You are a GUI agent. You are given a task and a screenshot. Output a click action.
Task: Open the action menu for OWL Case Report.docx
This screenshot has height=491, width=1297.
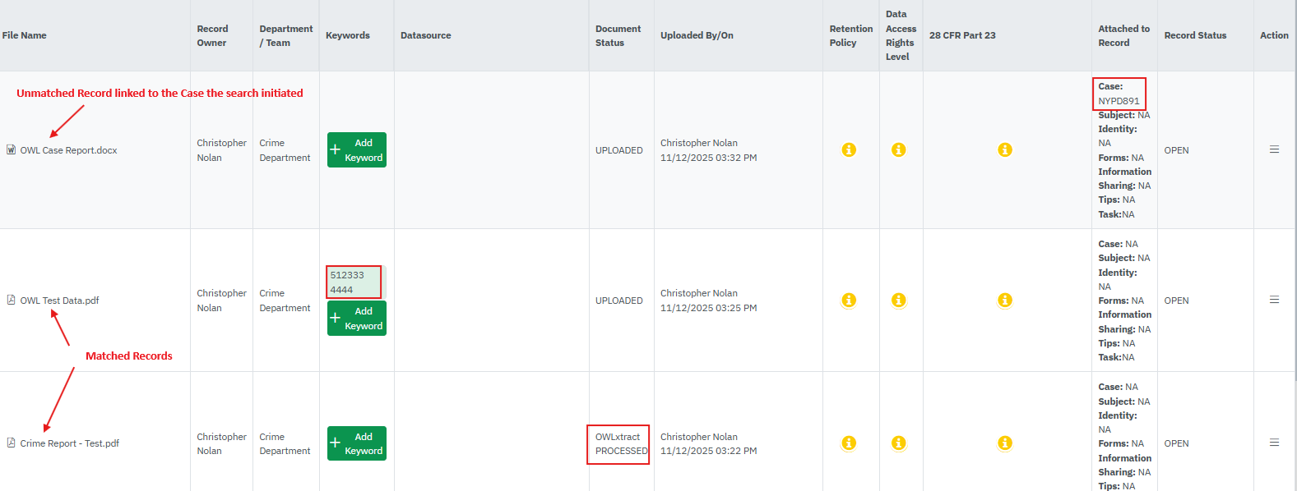[1274, 149]
